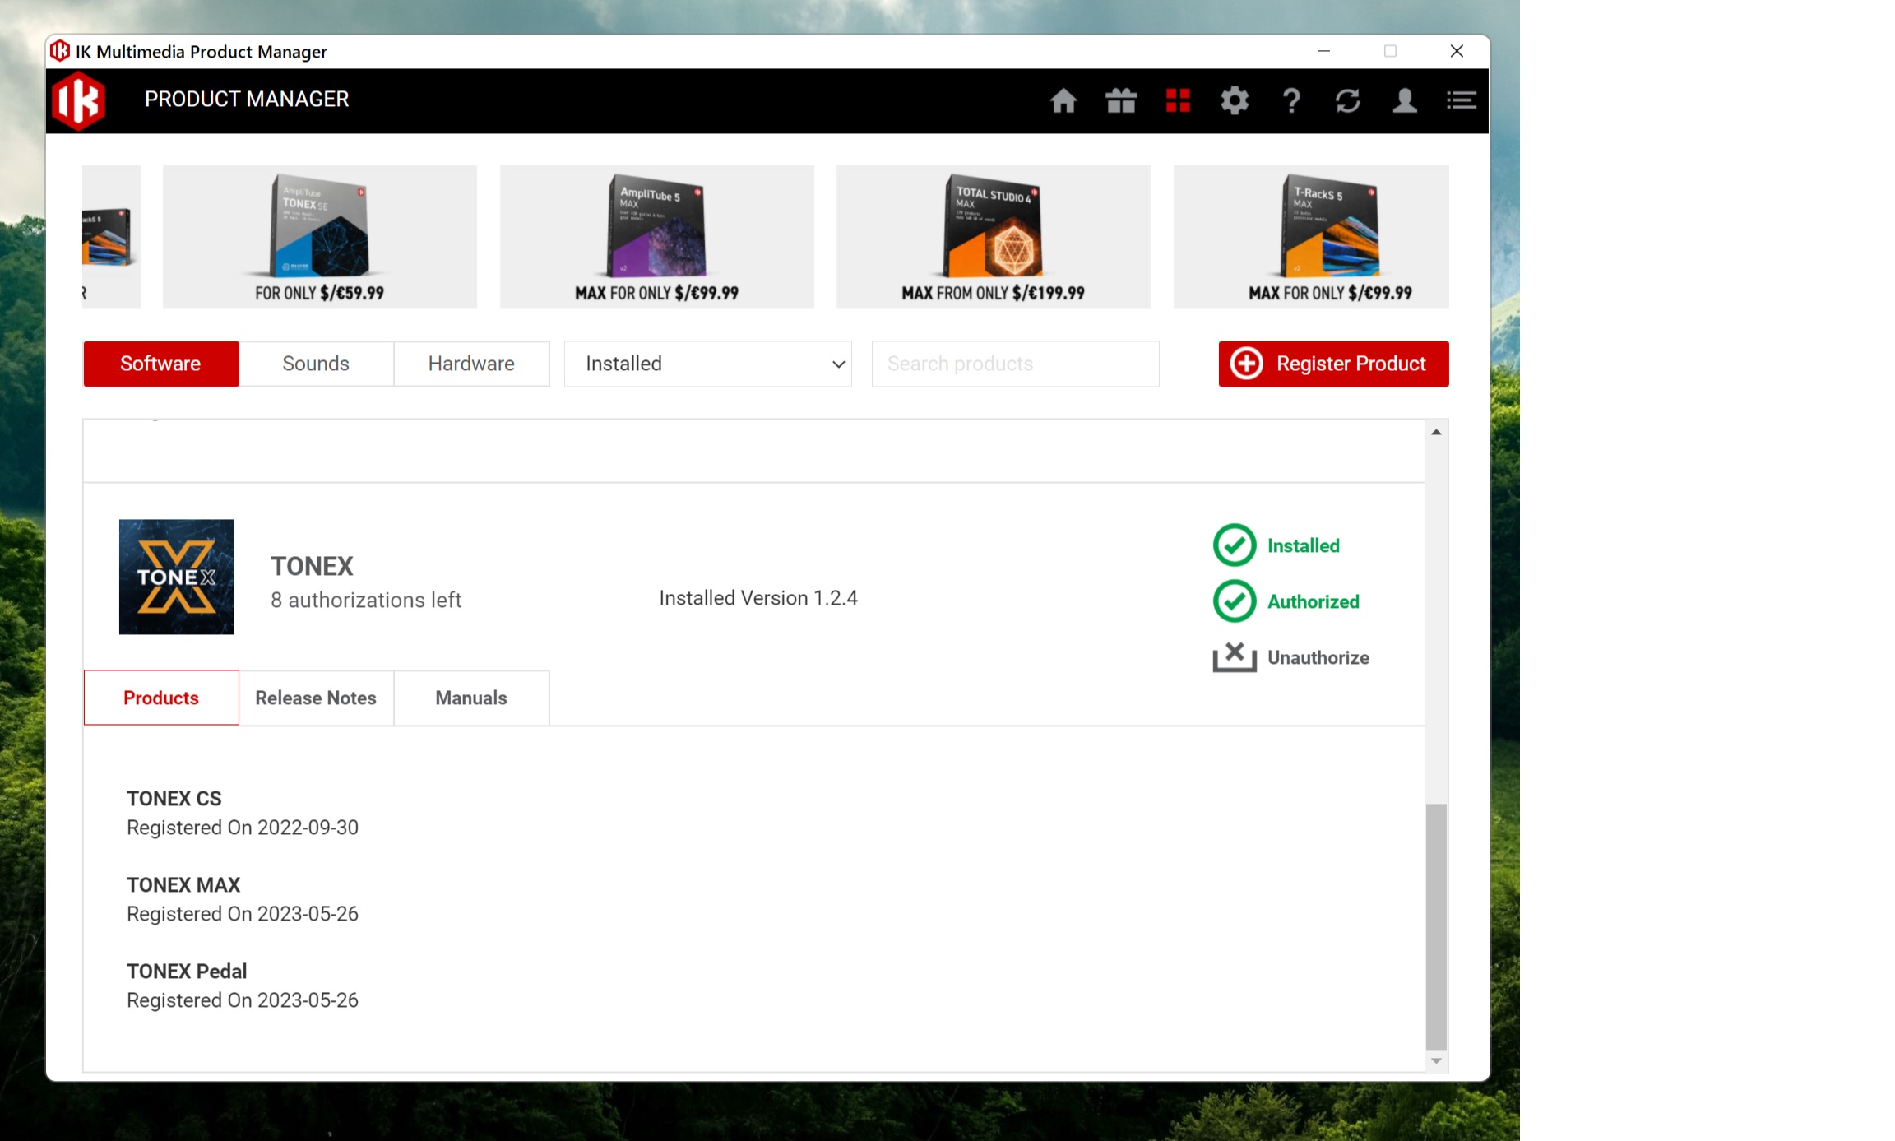Open the user account profile icon
This screenshot has height=1141, width=1895.
(1405, 101)
